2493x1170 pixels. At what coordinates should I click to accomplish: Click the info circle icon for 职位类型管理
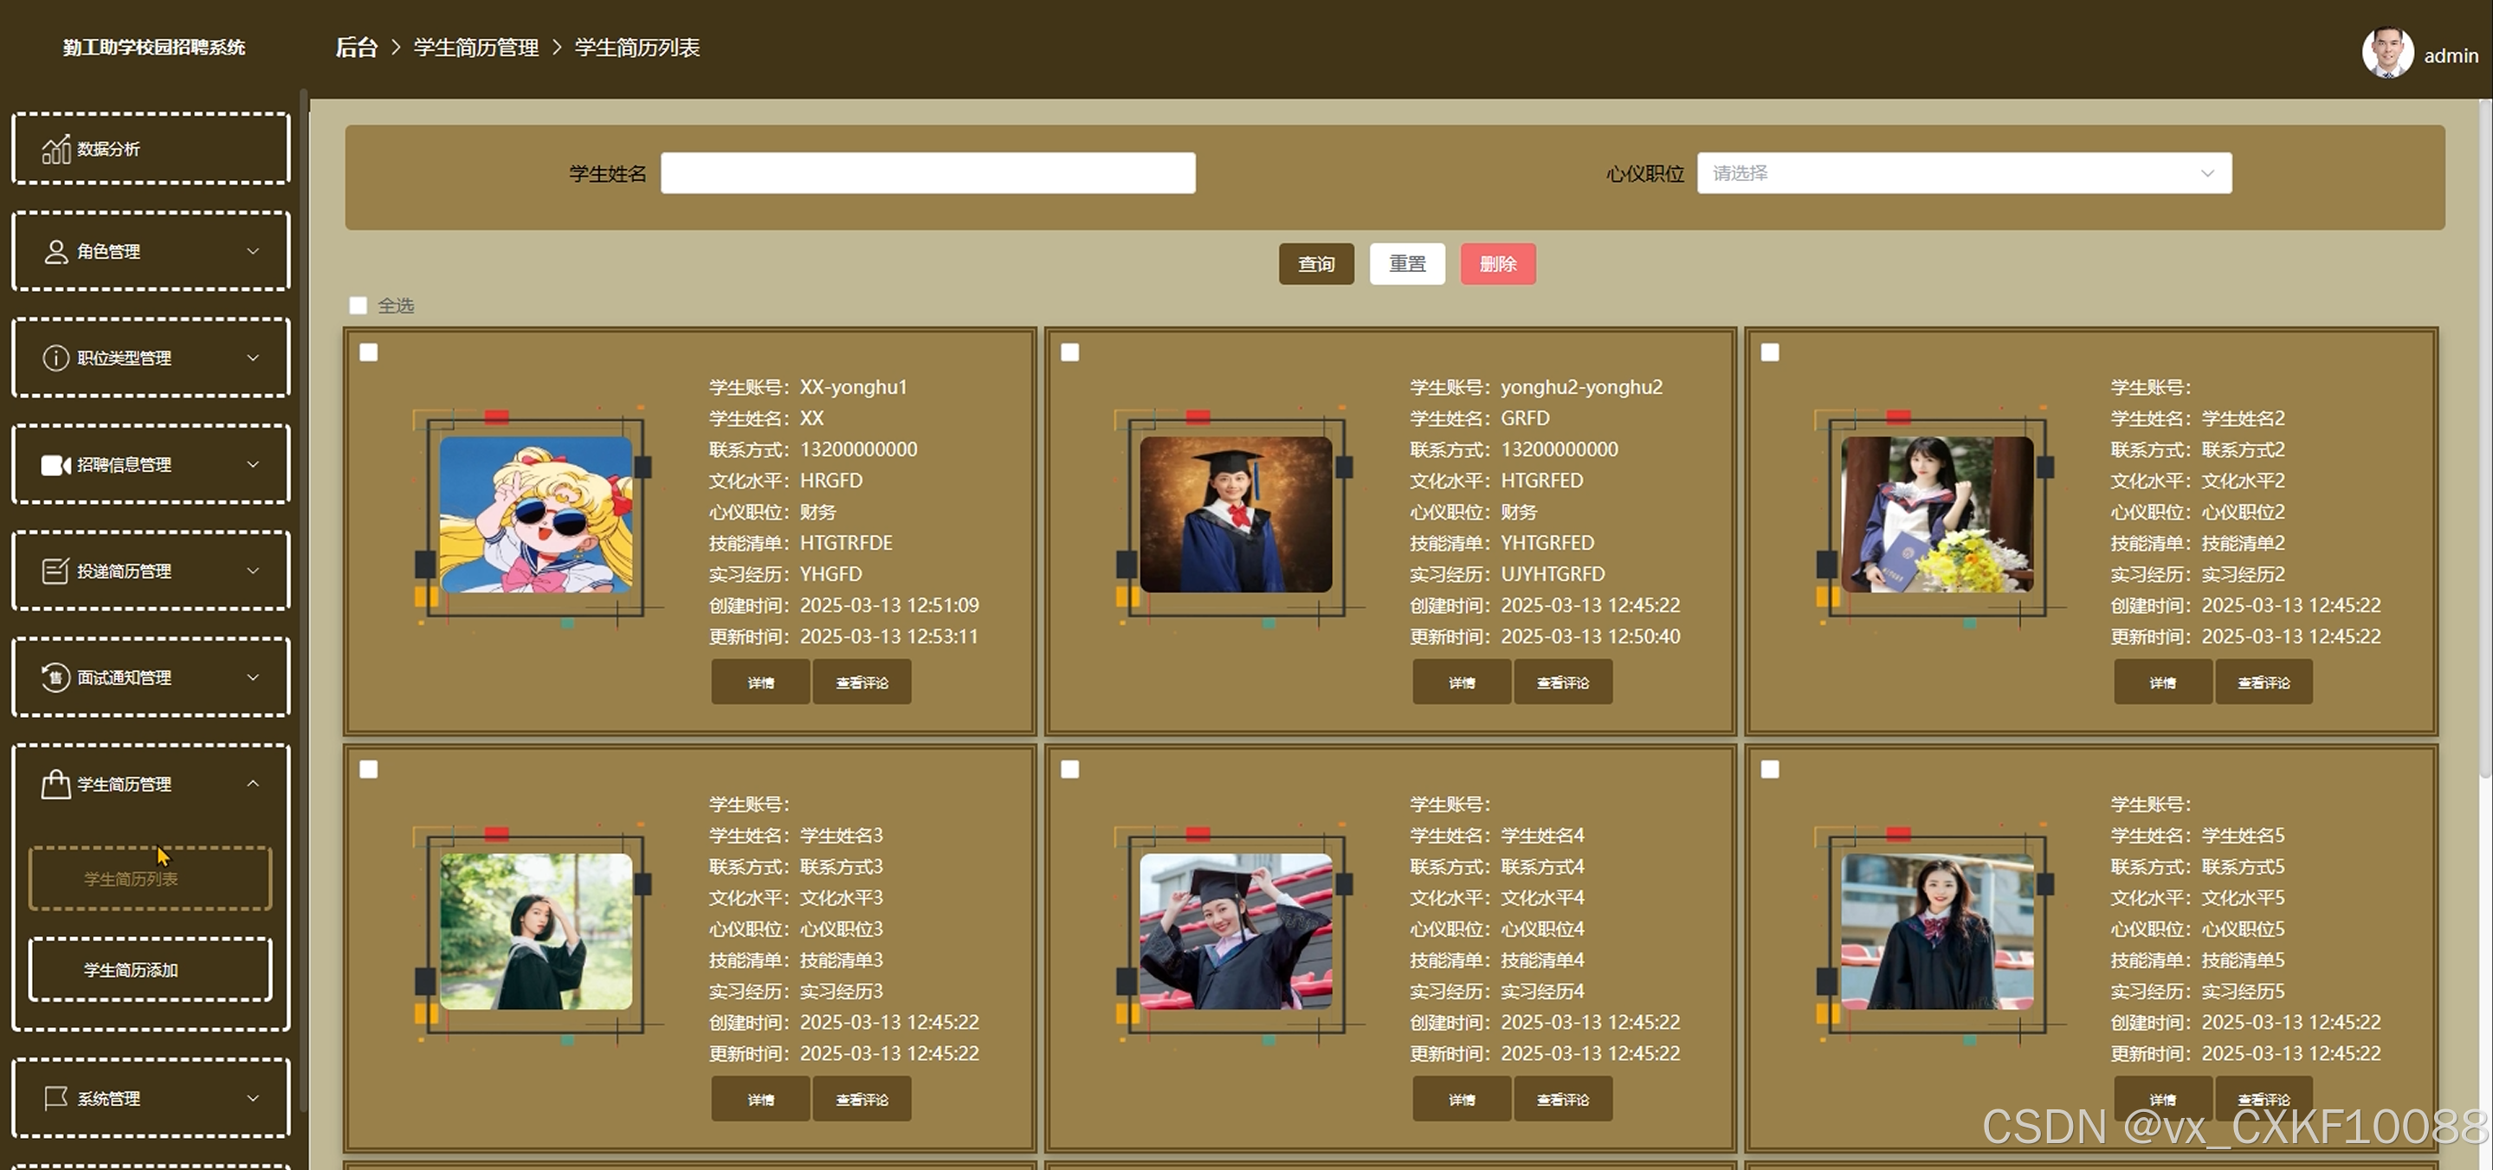[x=56, y=358]
